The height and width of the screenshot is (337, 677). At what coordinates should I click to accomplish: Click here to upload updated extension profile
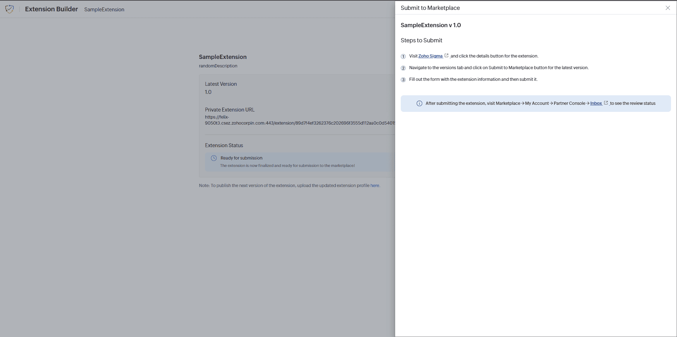pyautogui.click(x=375, y=185)
